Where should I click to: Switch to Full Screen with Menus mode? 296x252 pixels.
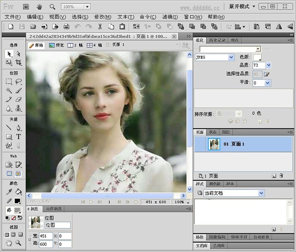(13, 235)
